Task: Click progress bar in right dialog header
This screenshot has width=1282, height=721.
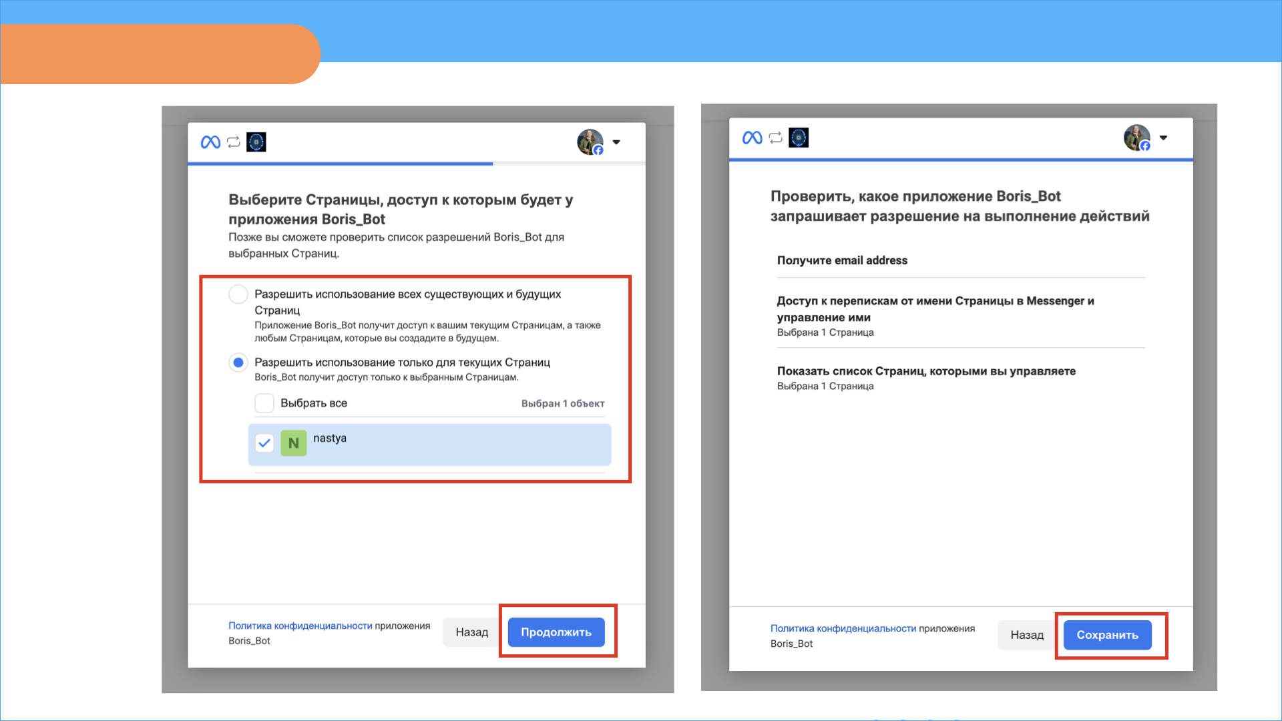Action: (x=961, y=160)
